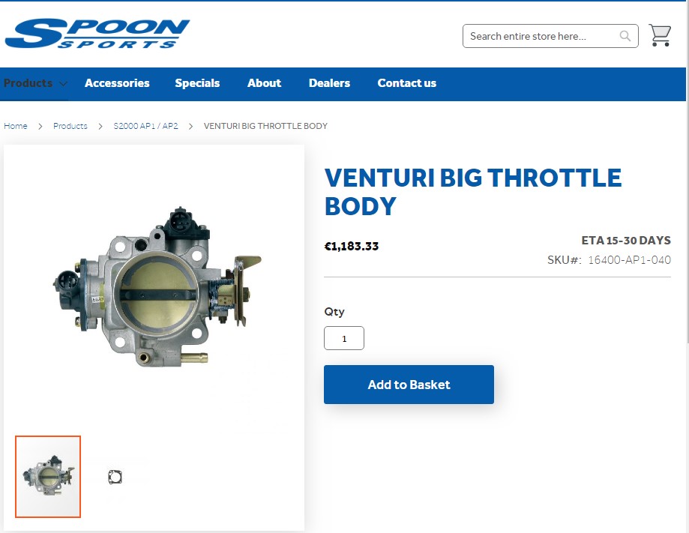Select the gasket thumbnail image

[x=115, y=477]
